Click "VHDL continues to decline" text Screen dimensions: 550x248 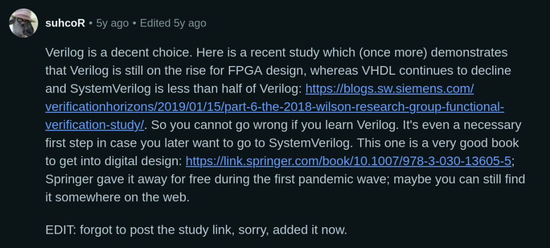[436, 71]
